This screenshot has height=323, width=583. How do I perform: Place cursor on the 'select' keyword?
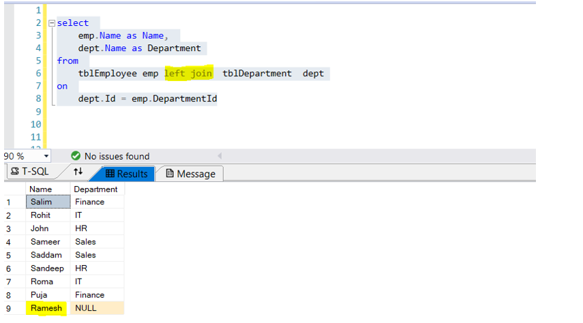click(73, 23)
